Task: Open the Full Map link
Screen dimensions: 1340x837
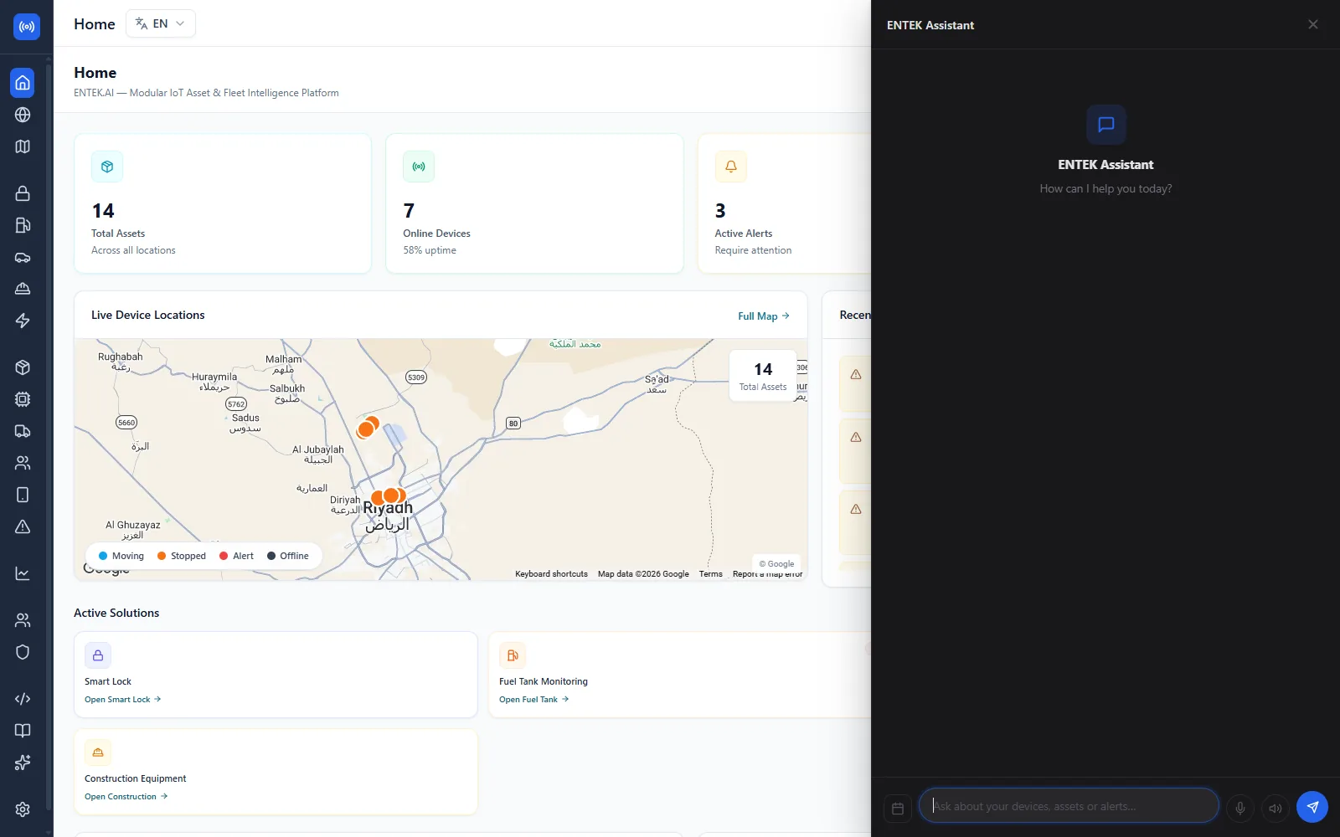Action: (x=764, y=316)
